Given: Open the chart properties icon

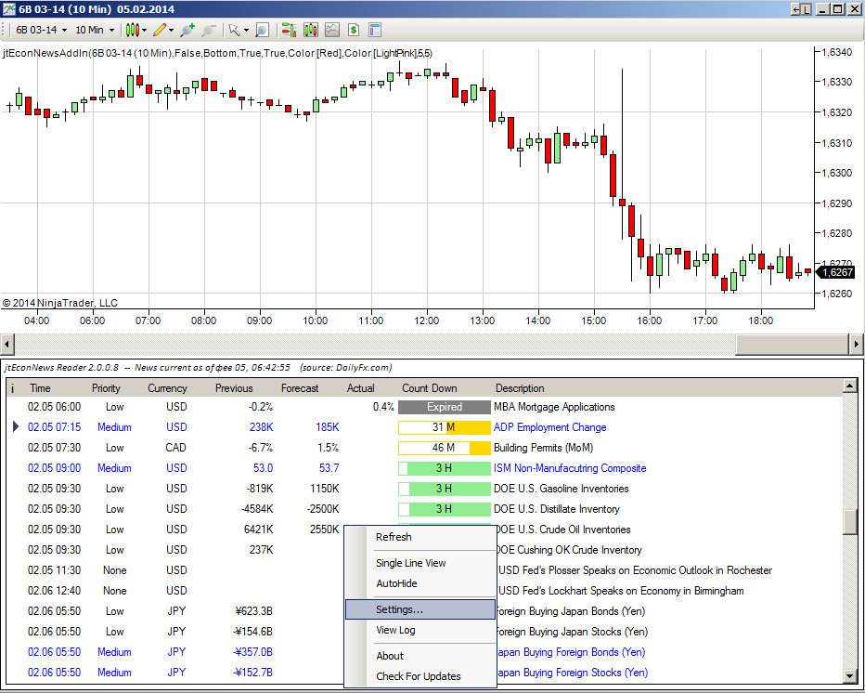Looking at the screenshot, I should click(x=375, y=30).
